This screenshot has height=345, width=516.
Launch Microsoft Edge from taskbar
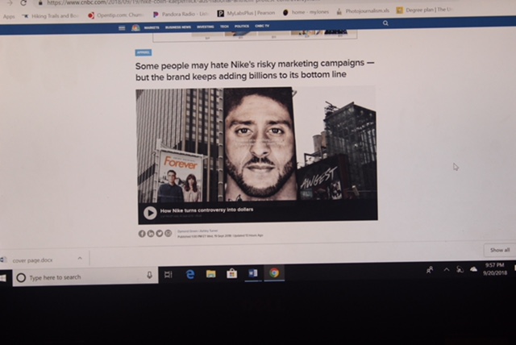click(190, 274)
